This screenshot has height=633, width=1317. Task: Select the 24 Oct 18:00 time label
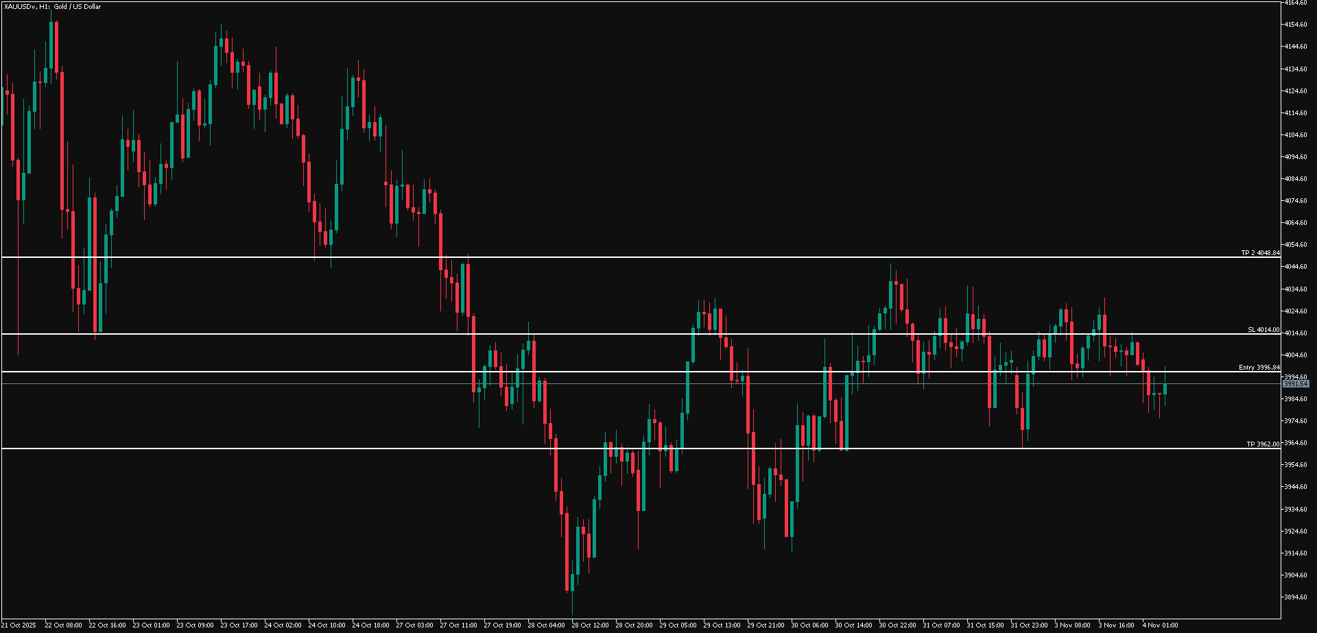pyautogui.click(x=370, y=625)
